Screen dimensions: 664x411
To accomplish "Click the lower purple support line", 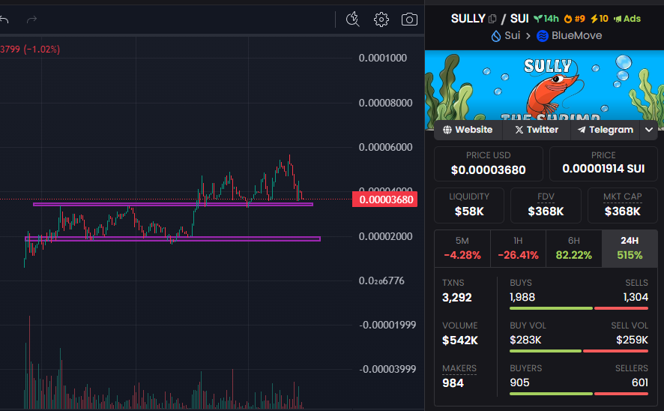I will [173, 239].
